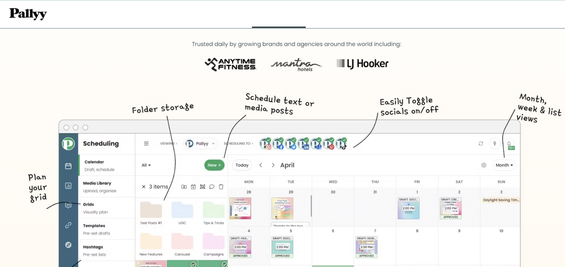
Task: Select the Media Library menu item
Action: tap(107, 187)
